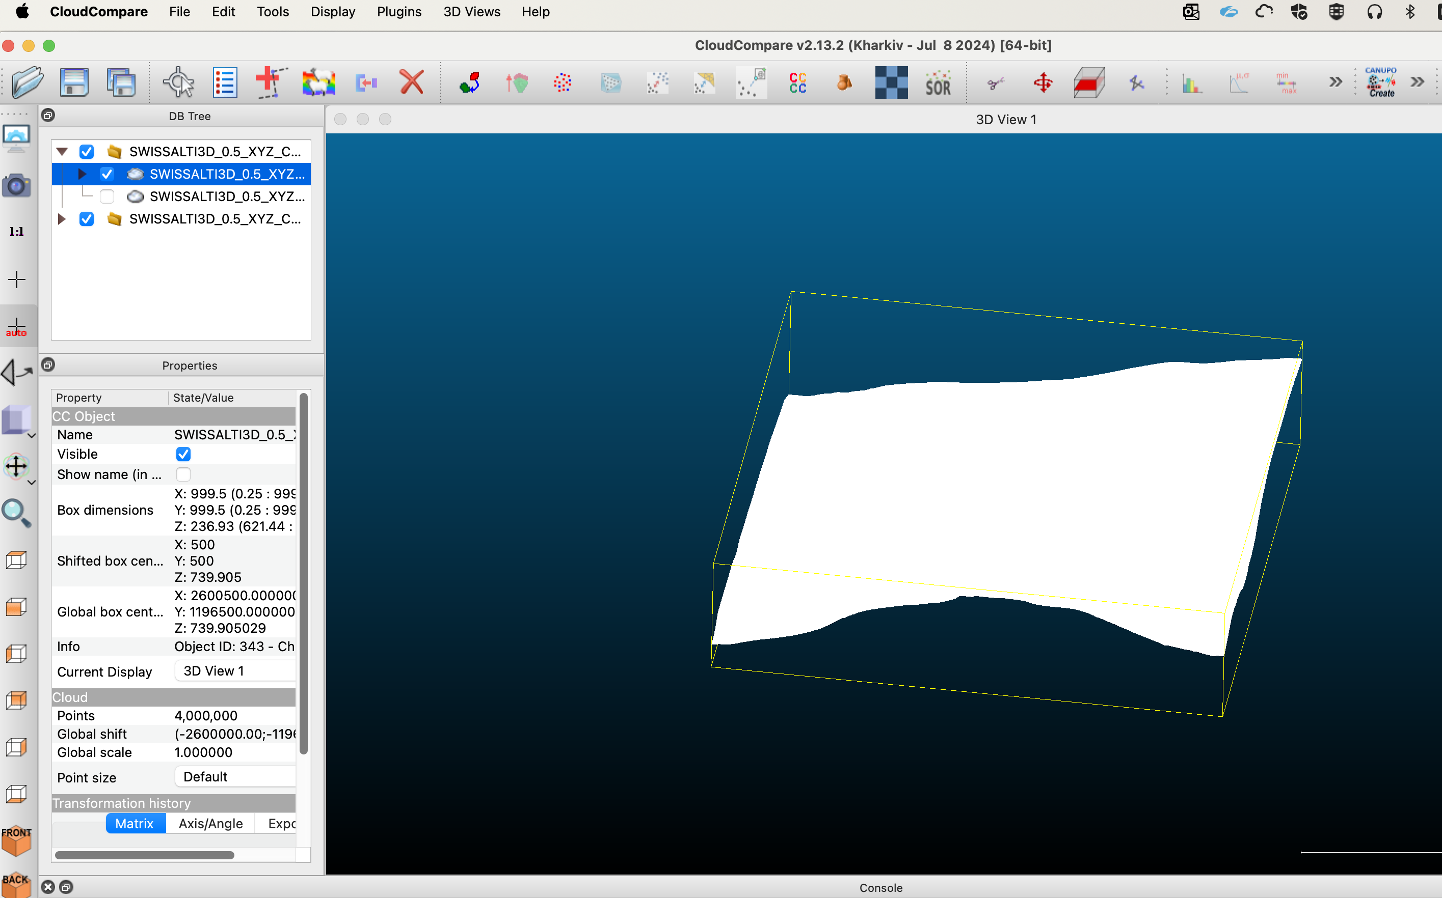The height and width of the screenshot is (898, 1442).
Task: Click the headphones icon in the menu bar
Action: pyautogui.click(x=1374, y=12)
